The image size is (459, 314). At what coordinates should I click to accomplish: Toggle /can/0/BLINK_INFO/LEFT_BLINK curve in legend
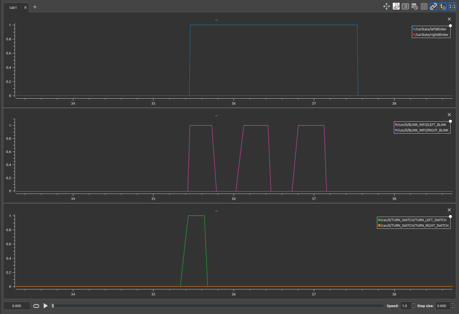[421, 125]
